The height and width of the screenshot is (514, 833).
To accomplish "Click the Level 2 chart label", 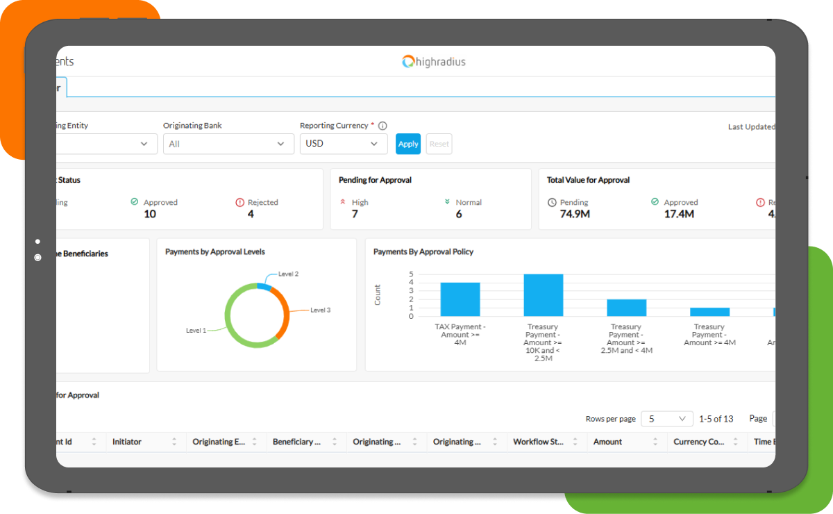I will coord(289,274).
